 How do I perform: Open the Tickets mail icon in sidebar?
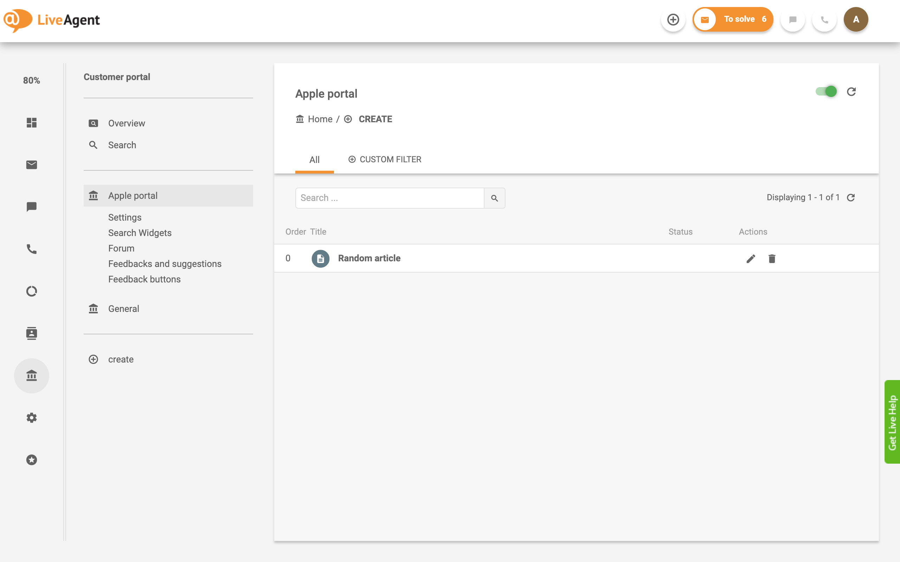[32, 165]
